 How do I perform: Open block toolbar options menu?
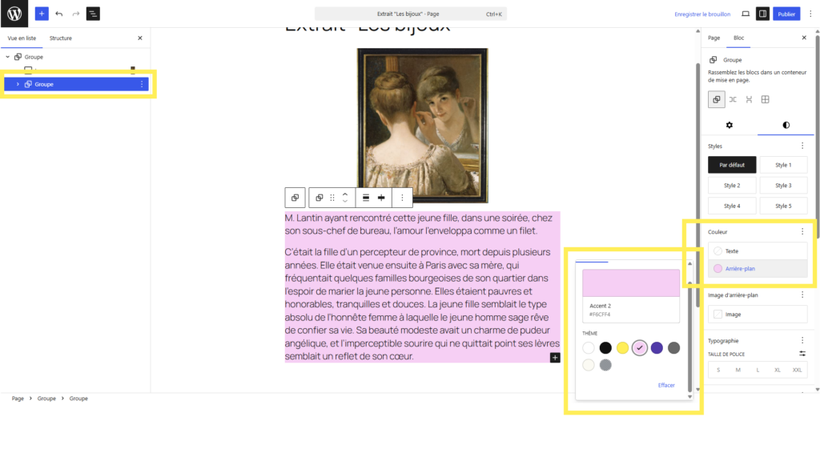[402, 198]
